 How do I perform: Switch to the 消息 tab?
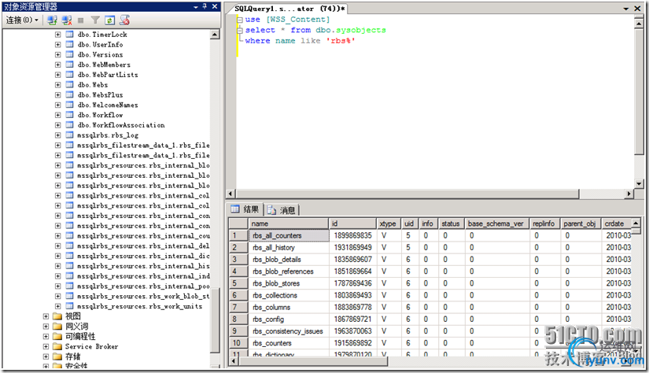pyautogui.click(x=282, y=209)
